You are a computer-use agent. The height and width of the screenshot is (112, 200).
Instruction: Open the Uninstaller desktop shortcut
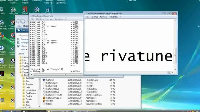pos(13,10)
